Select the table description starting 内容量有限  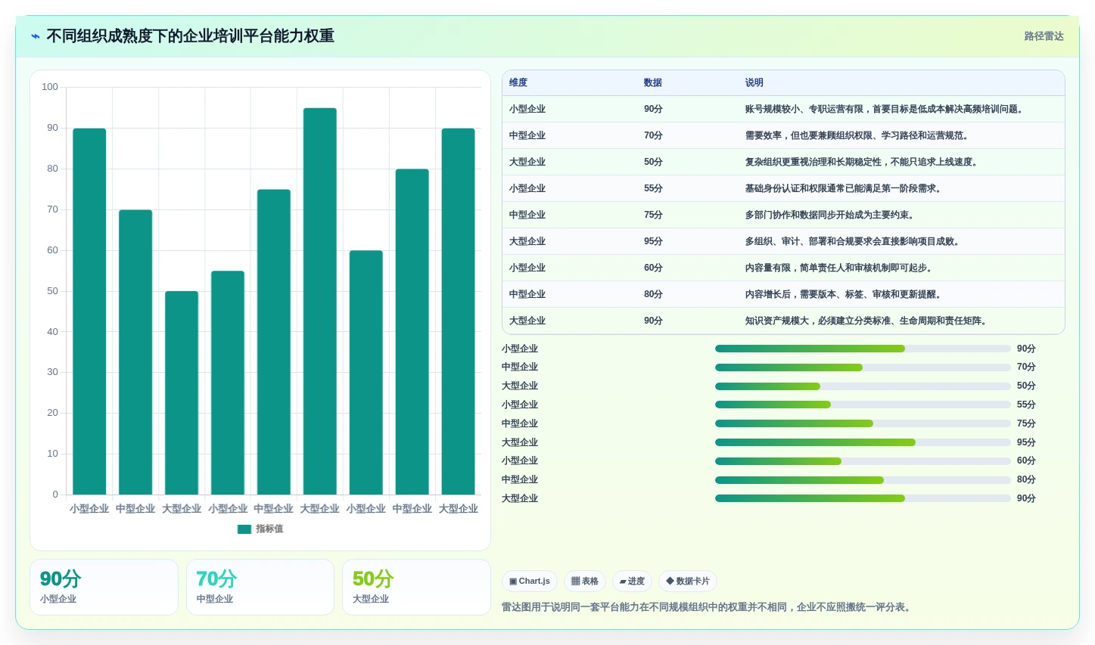click(x=841, y=268)
